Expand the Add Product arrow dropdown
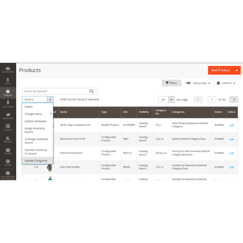 (237, 70)
